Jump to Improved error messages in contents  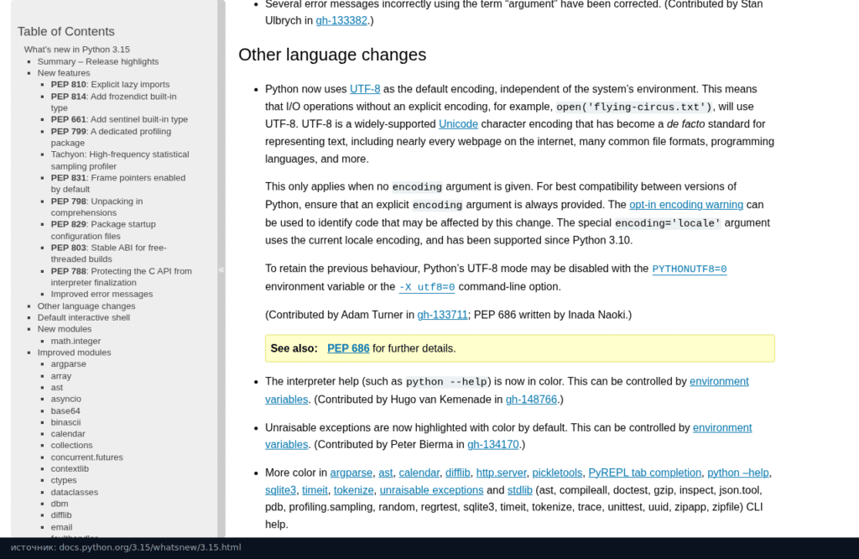[102, 295]
